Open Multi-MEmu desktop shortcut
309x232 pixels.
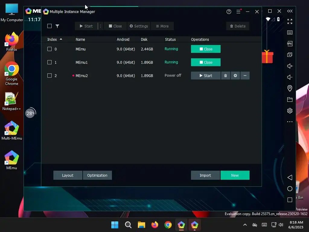pyautogui.click(x=12, y=130)
